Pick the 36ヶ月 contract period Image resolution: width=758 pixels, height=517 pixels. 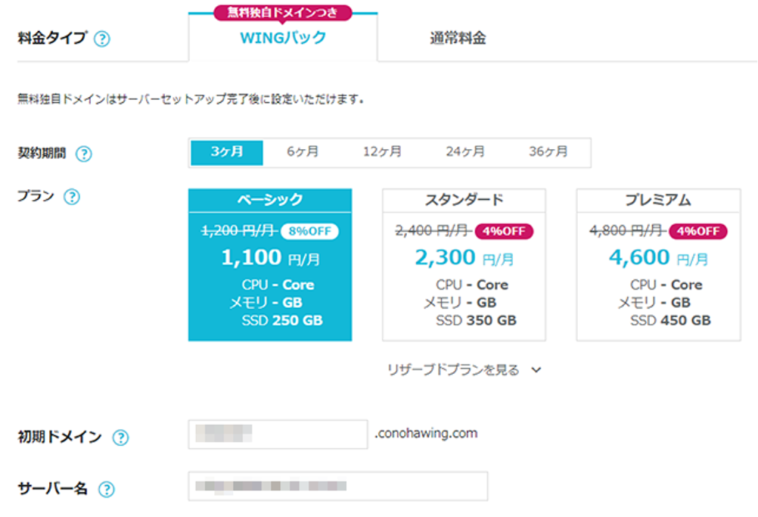(x=548, y=152)
